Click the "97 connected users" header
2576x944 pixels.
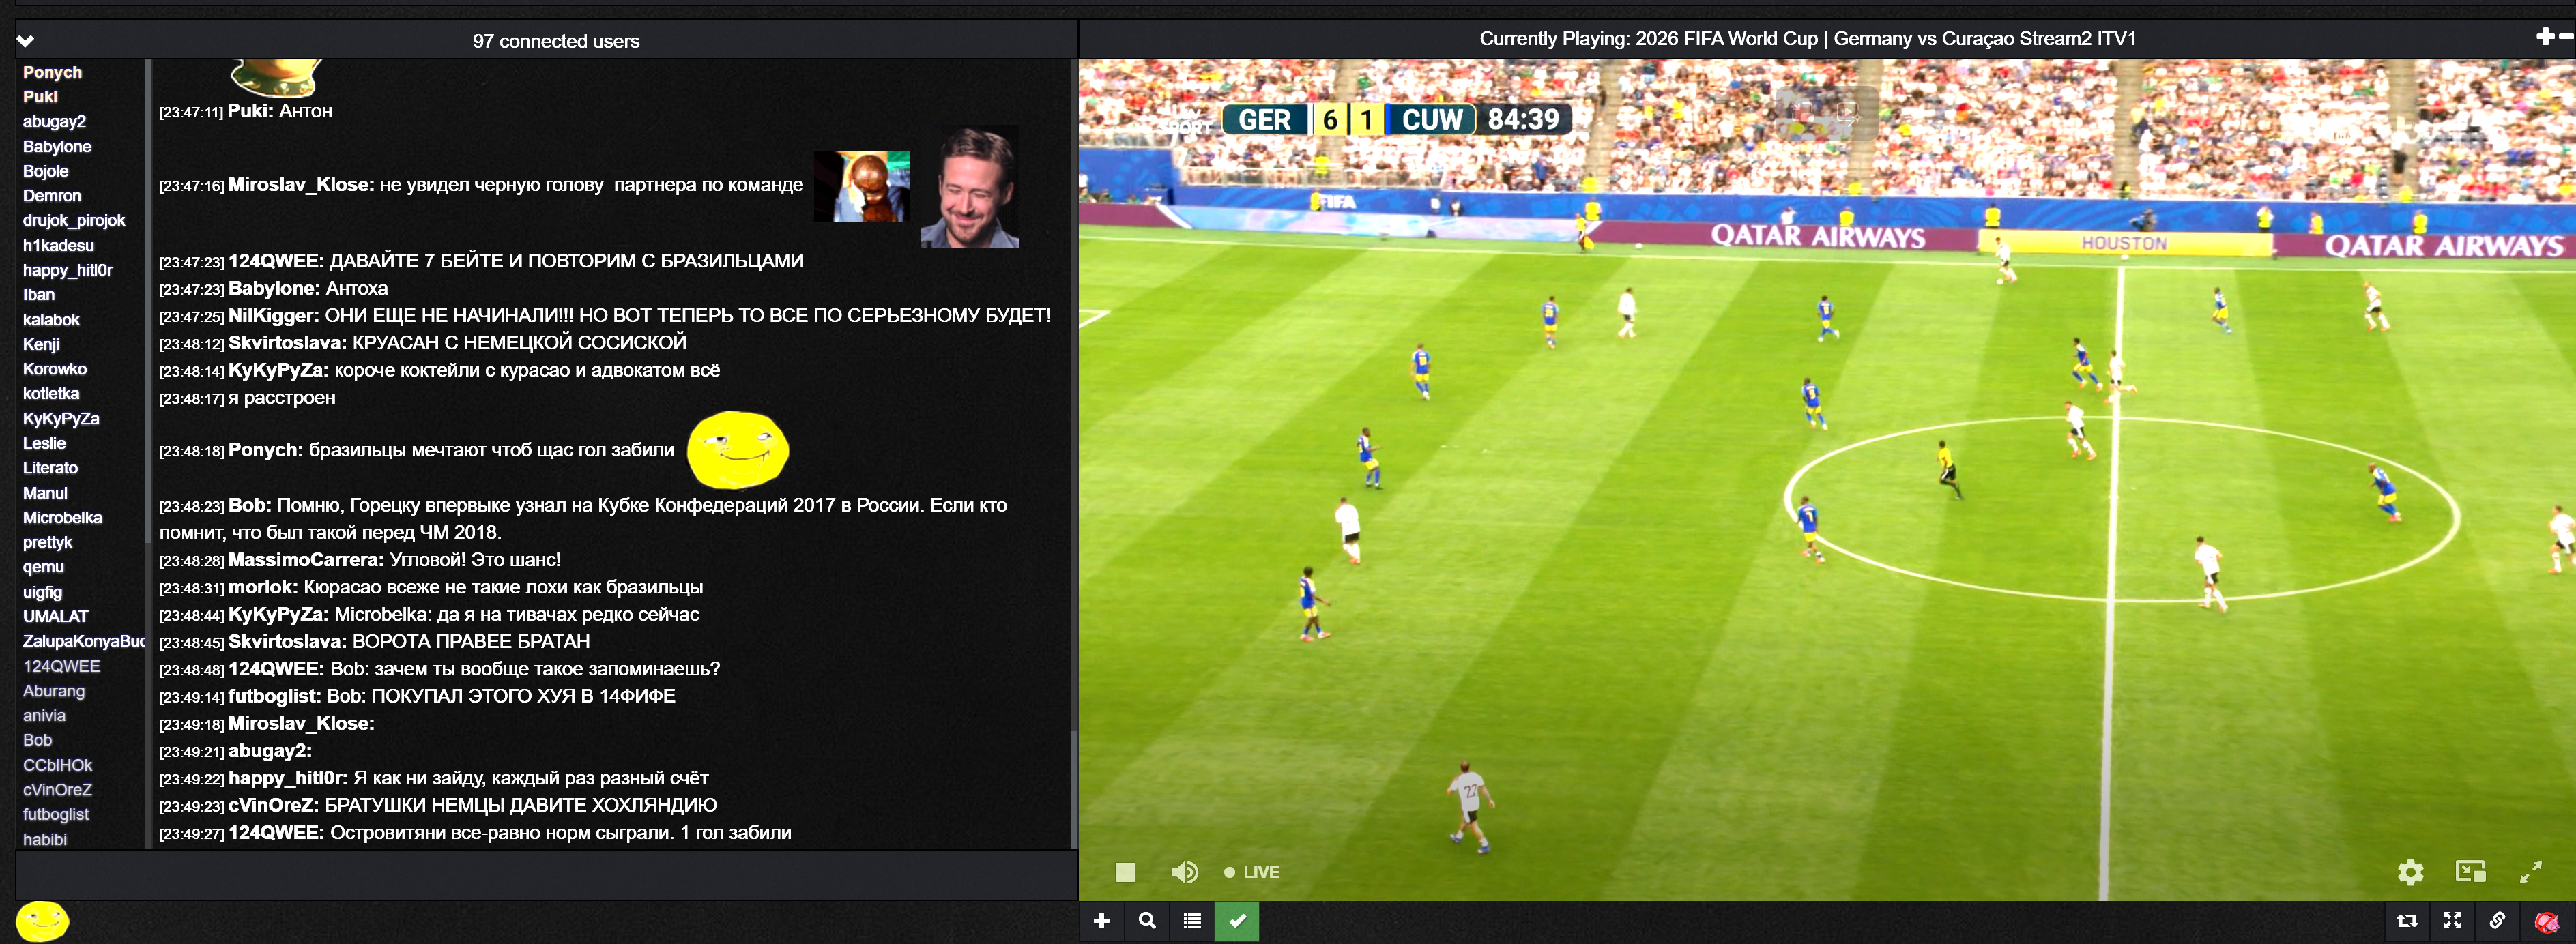556,41
